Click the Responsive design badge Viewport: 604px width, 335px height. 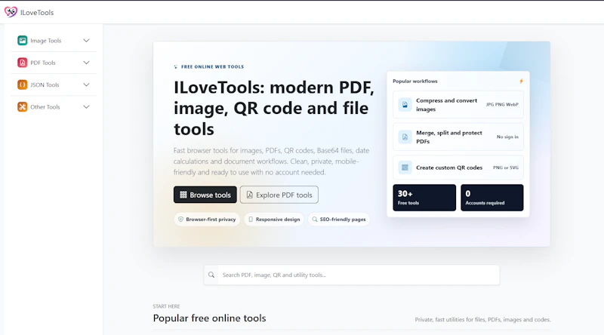click(274, 220)
